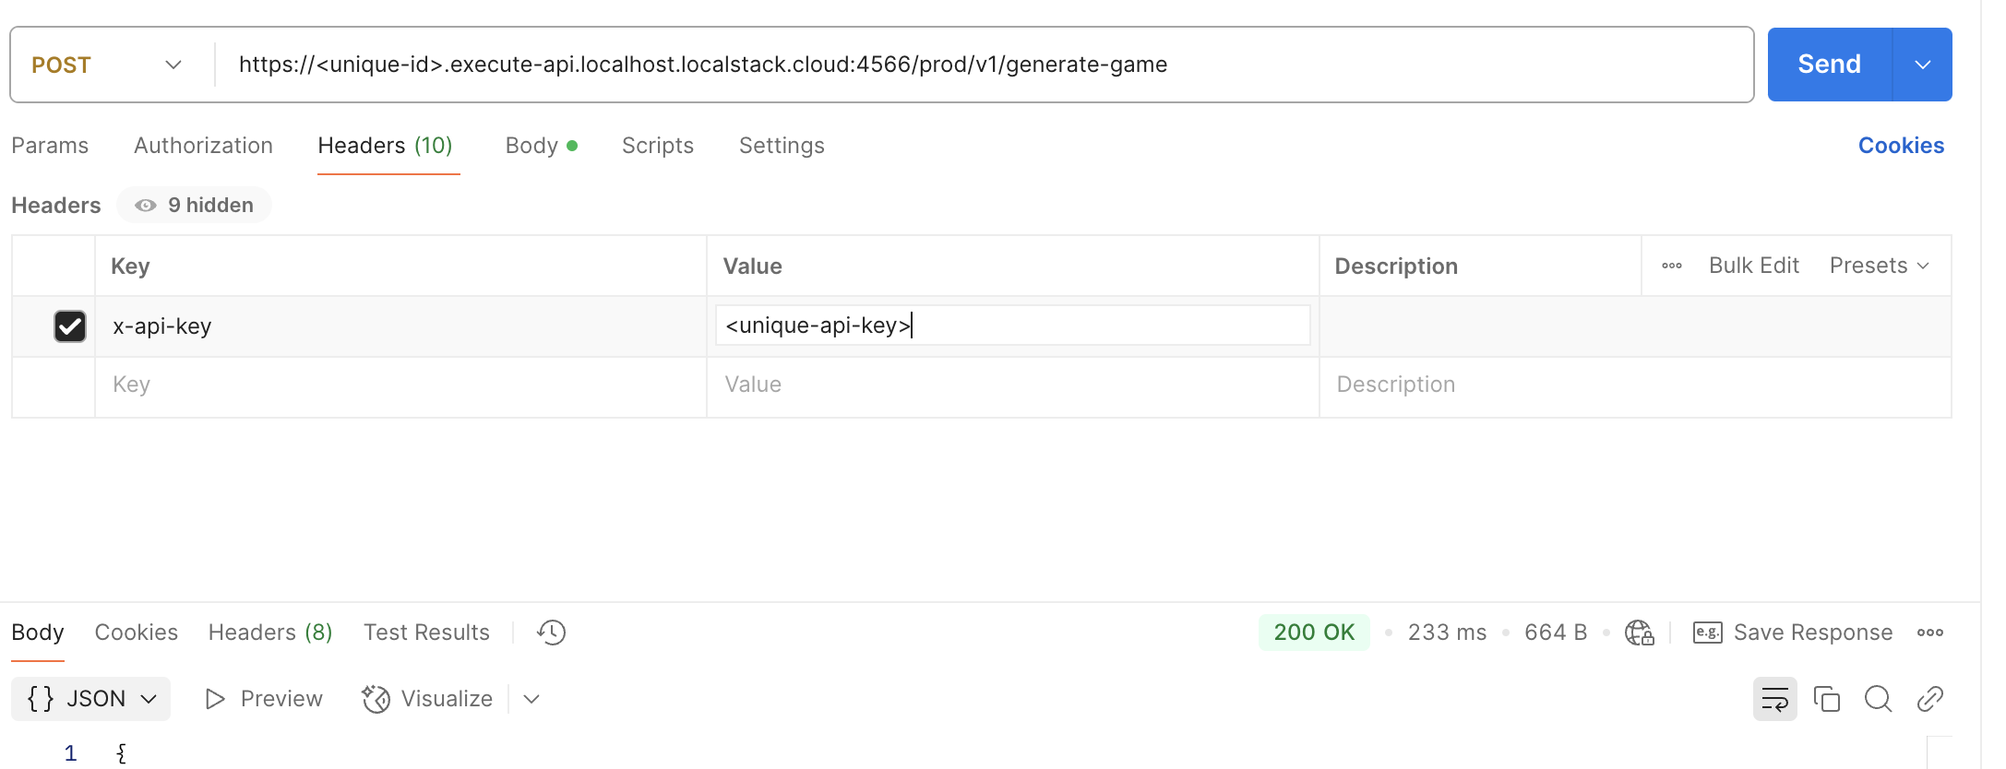Uncheck the x-api-key header checkbox
Viewport: 2006px width, 769px height.
pyautogui.click(x=70, y=326)
